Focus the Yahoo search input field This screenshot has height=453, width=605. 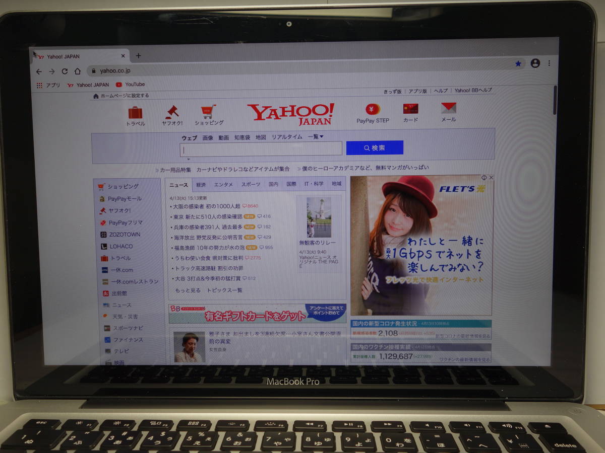(261, 149)
